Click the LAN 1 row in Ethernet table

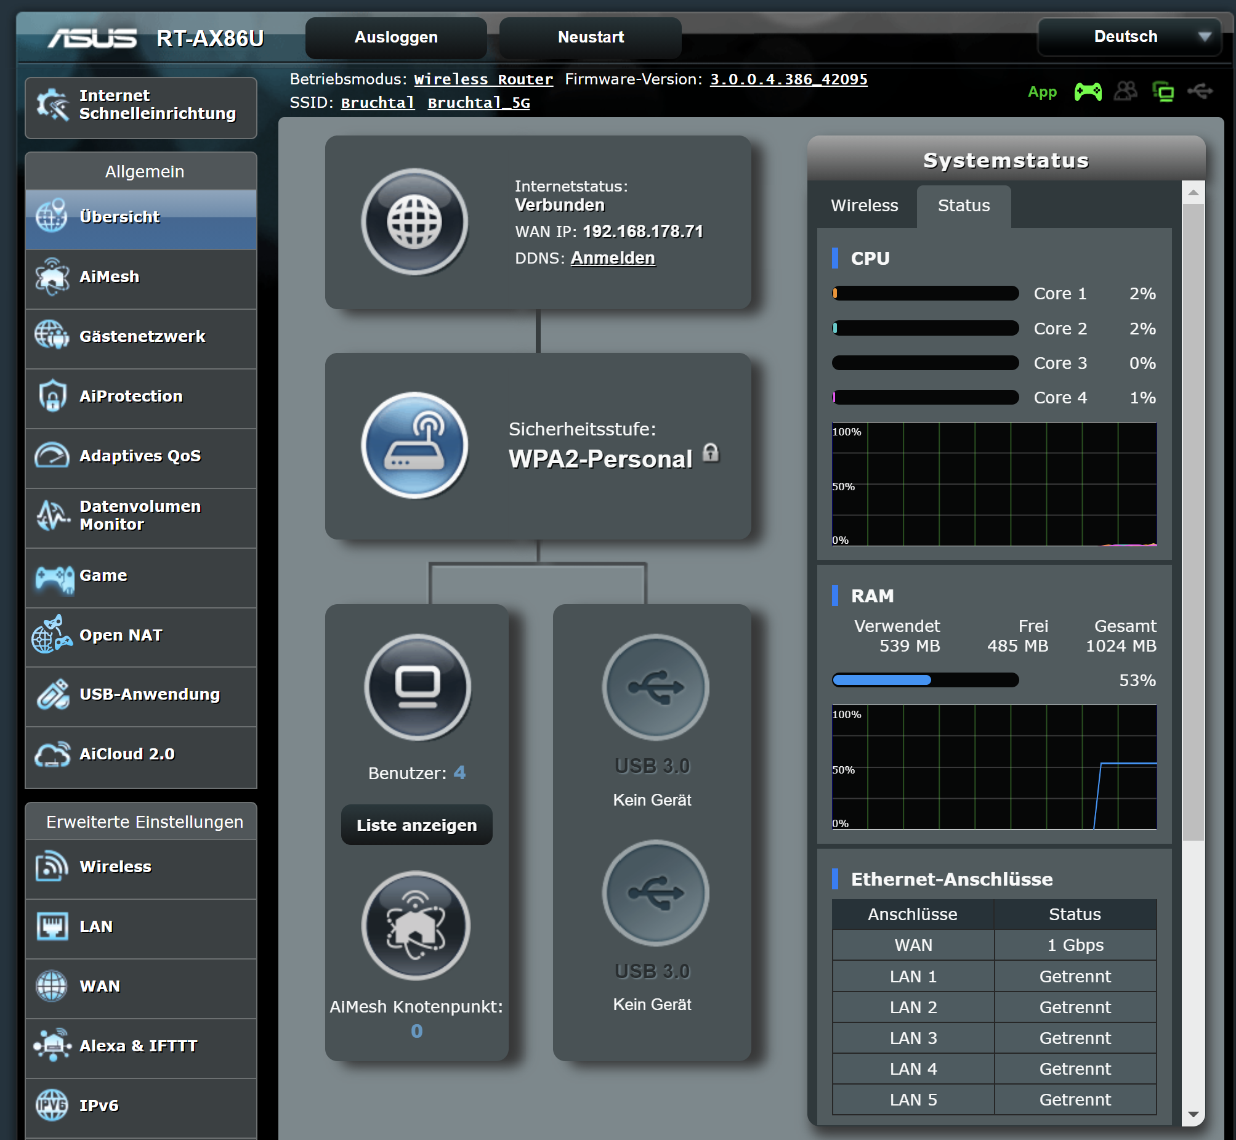coord(994,977)
